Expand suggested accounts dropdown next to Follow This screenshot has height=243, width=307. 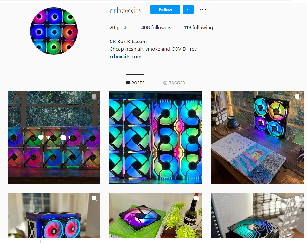point(188,10)
